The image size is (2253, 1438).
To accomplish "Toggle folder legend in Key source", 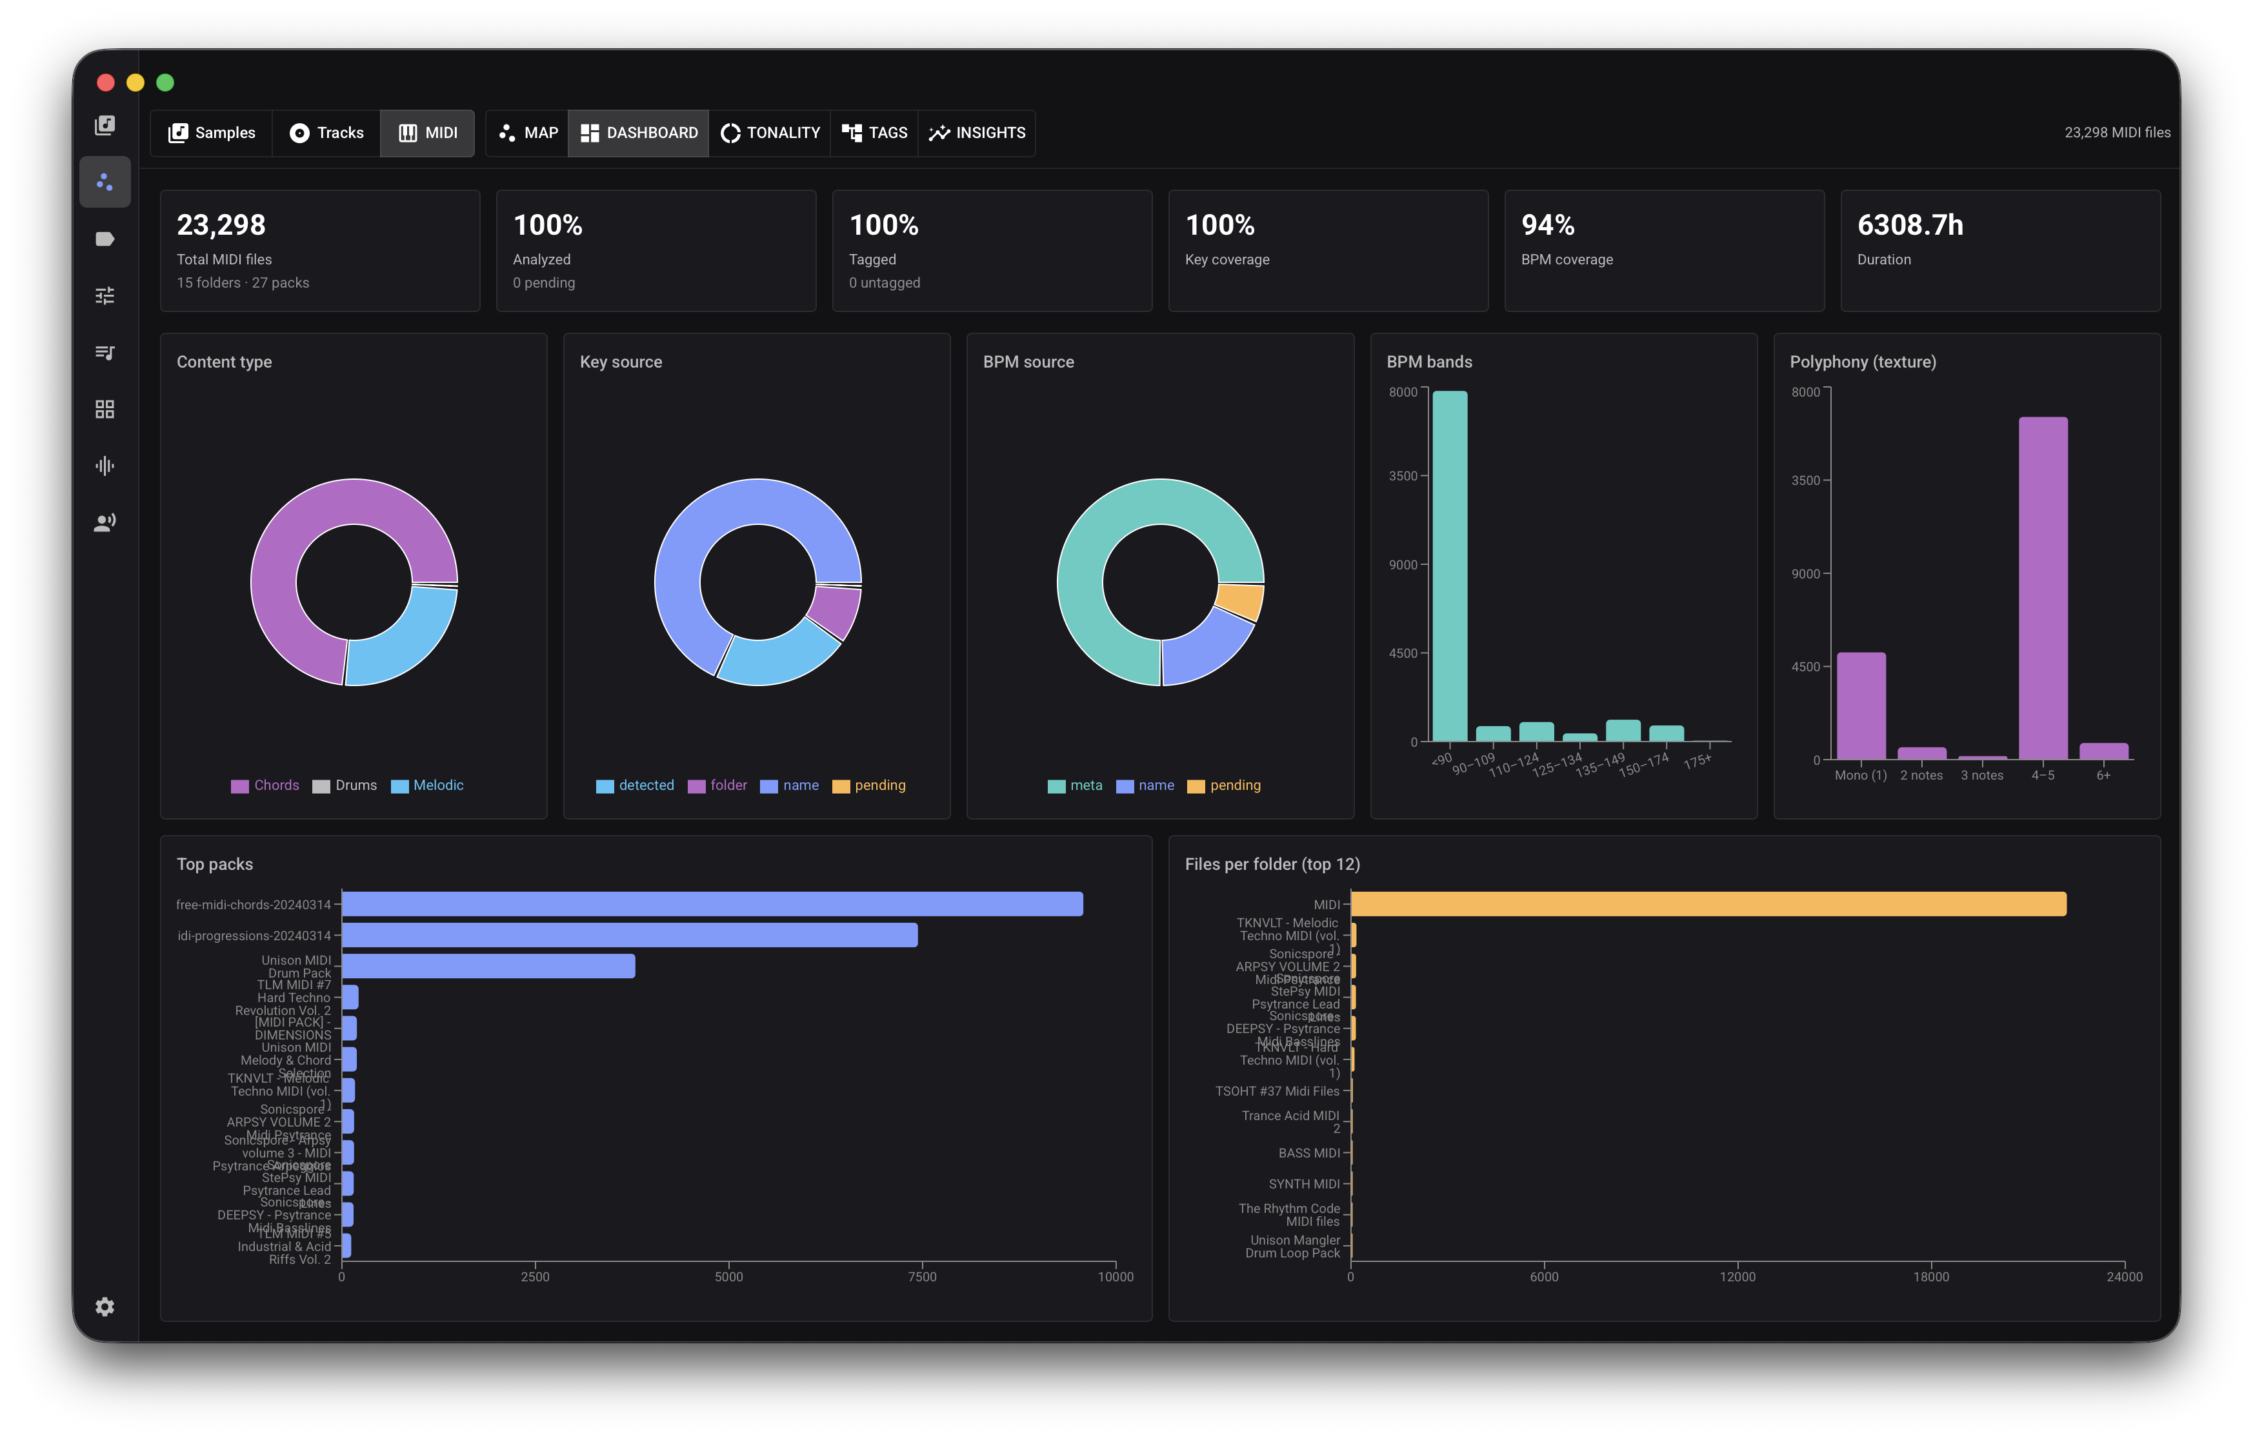I will click(717, 785).
